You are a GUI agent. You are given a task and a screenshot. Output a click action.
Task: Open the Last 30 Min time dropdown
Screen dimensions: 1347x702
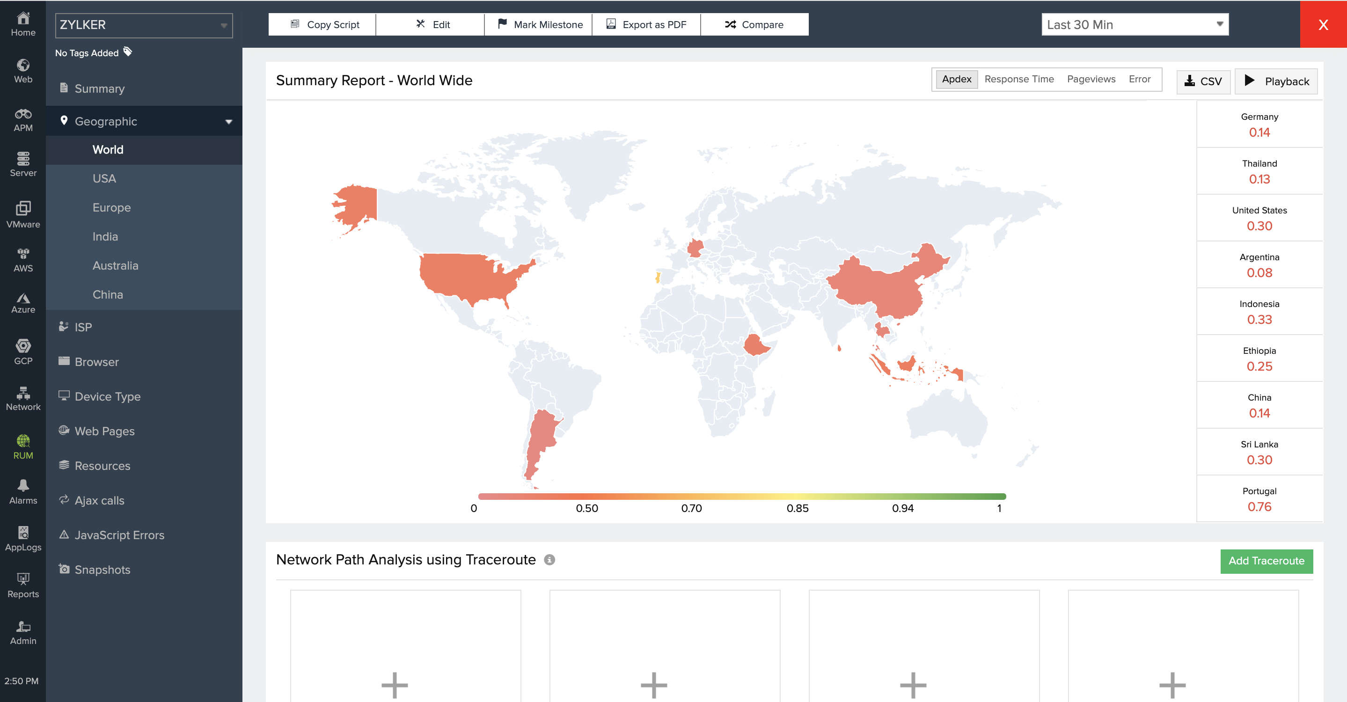tap(1135, 24)
